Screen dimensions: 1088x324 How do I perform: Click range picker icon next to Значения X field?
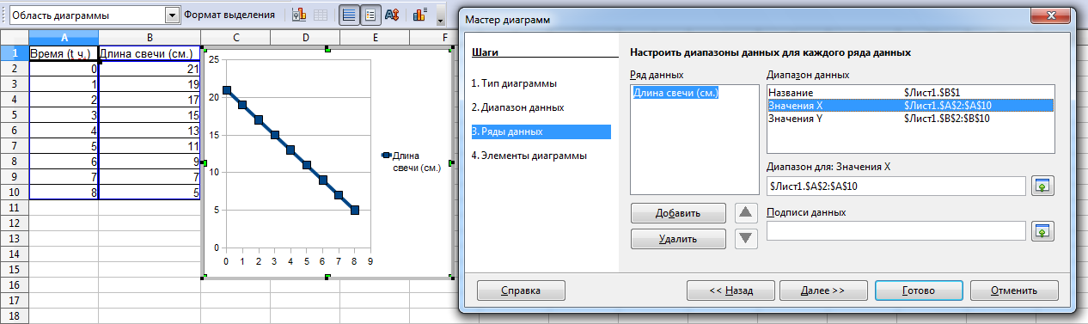(1042, 186)
